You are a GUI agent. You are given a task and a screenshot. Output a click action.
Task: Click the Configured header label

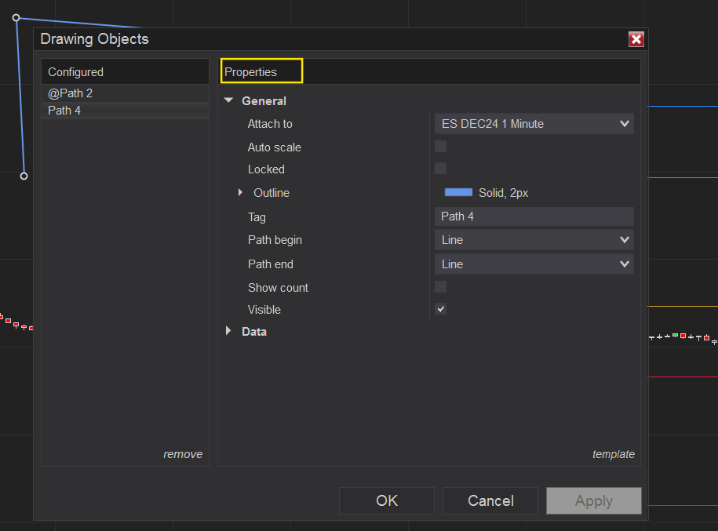[x=75, y=72]
